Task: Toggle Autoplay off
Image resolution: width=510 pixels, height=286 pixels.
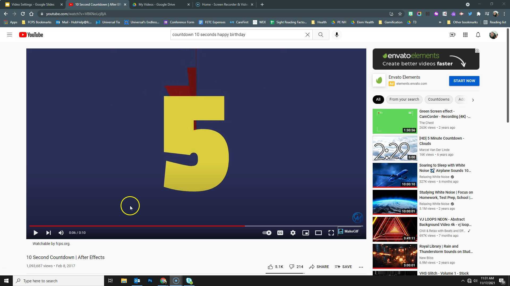Action: coord(267,233)
